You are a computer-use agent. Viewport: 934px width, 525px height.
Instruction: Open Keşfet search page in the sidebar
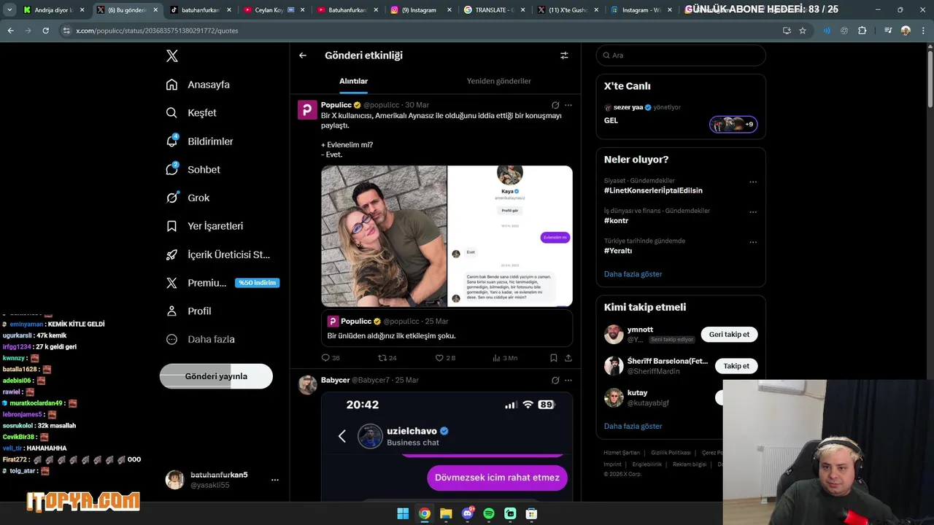pyautogui.click(x=191, y=113)
